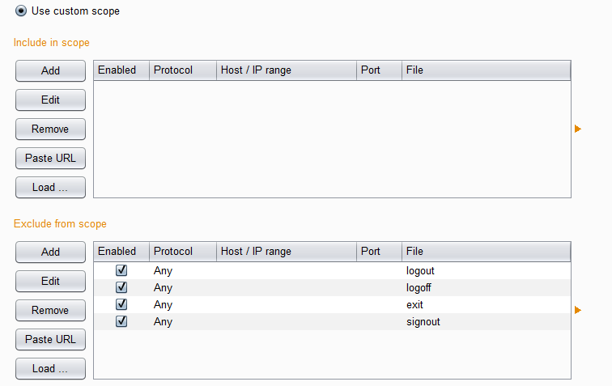This screenshot has height=386, width=612.
Task: Select the signout row in the Exclude table
Action: pyautogui.click(x=423, y=322)
